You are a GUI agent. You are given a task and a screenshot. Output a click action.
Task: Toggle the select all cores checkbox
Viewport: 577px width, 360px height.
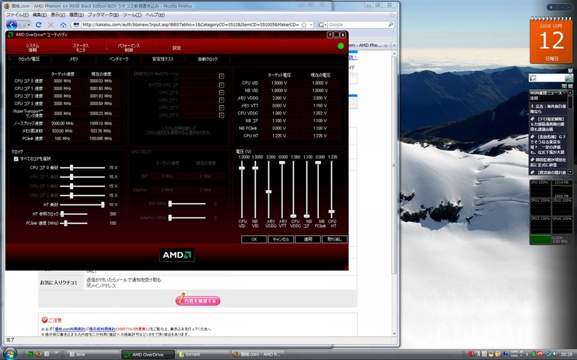(16, 159)
